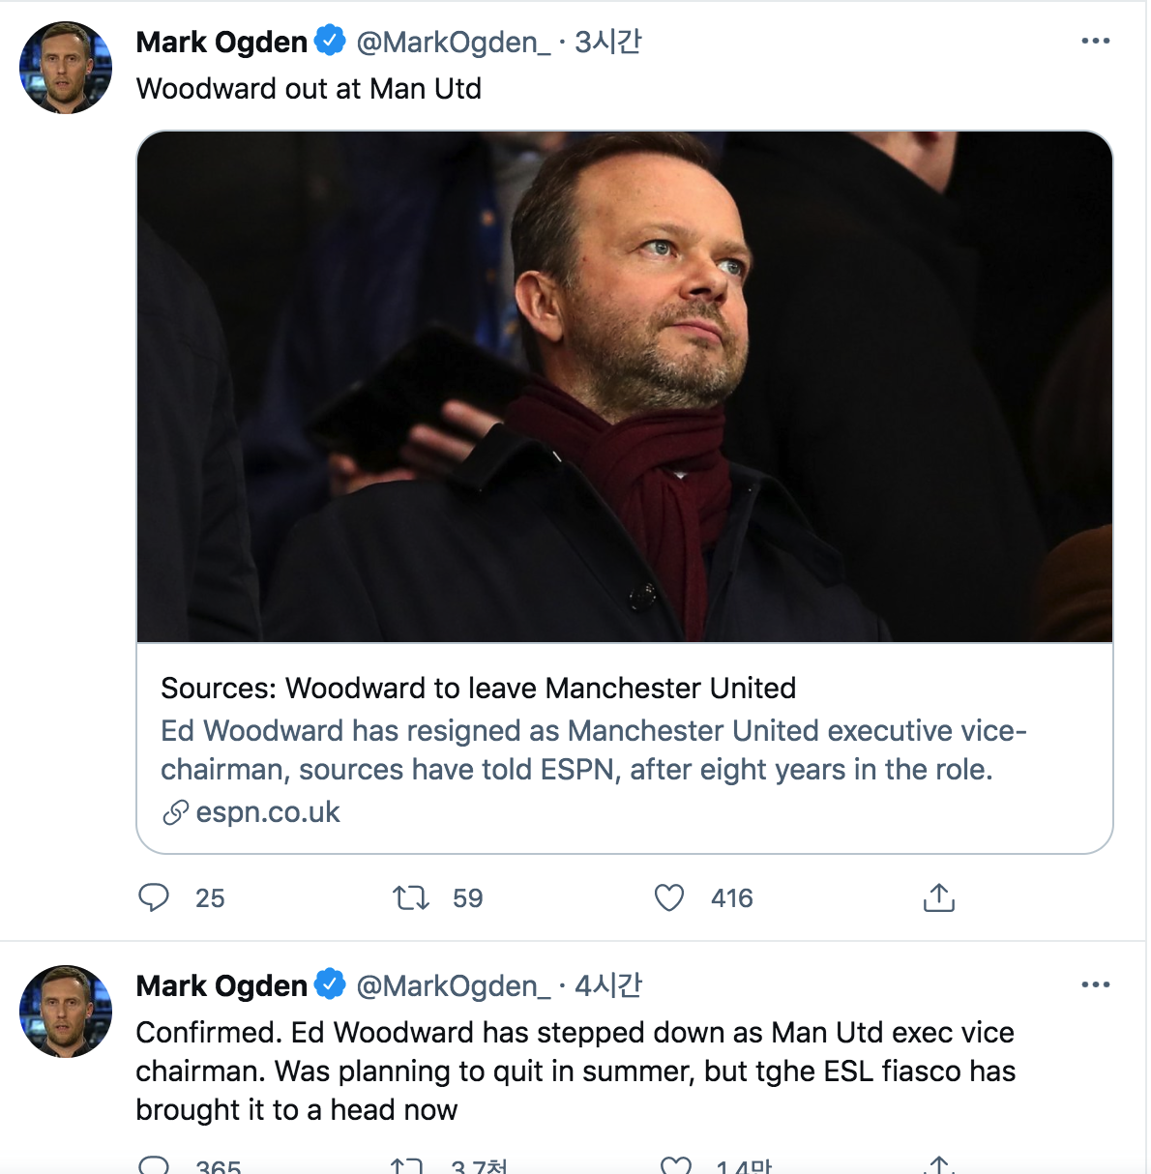Click Mark Ogden's avatar on first tweet
The width and height of the screenshot is (1151, 1174).
point(66,68)
